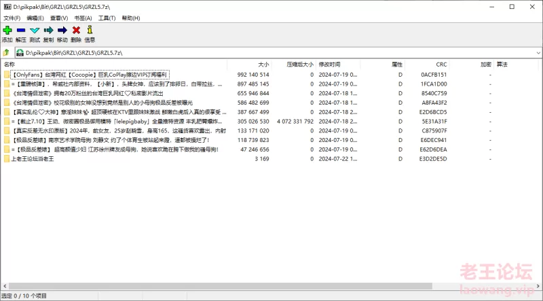Select the folder named 上老王论坛当老王
Screen dimensions: 543x301
coord(33,159)
